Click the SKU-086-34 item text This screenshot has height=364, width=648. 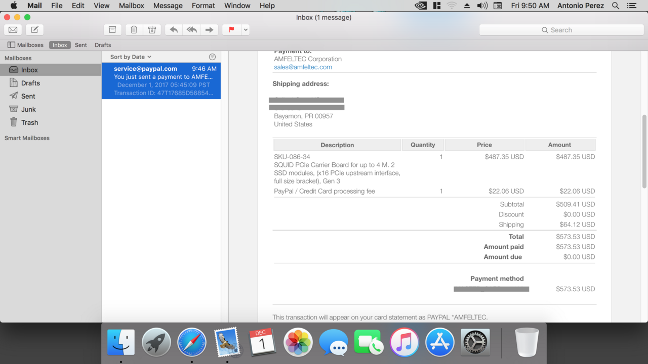point(292,157)
